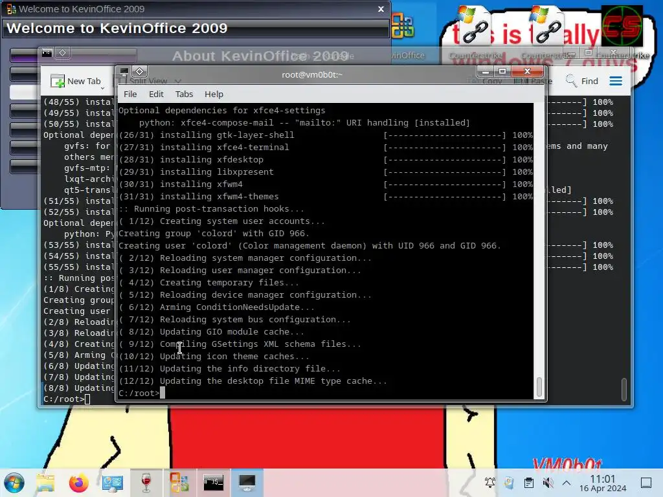663x497 pixels.
Task: Click 'installing xfce4-terminal' line in terminal
Action: (x=224, y=148)
